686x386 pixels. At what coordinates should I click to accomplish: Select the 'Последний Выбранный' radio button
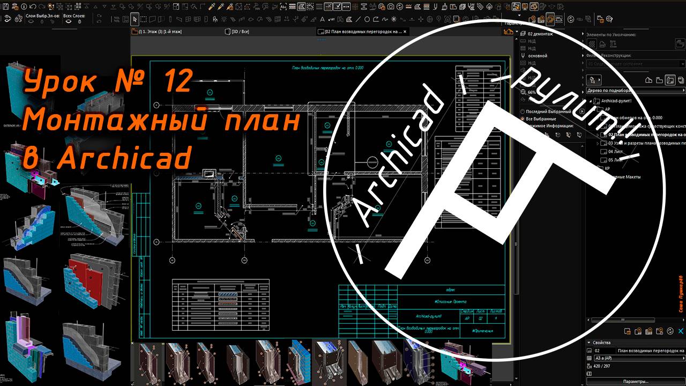tap(523, 112)
